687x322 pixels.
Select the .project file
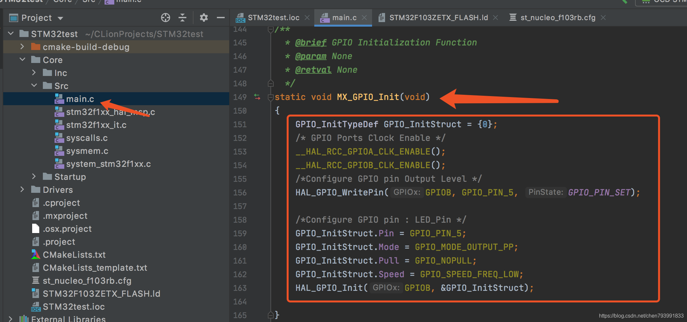(59, 242)
